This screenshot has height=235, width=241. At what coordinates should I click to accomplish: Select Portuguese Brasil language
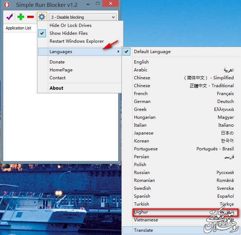[x=181, y=149]
